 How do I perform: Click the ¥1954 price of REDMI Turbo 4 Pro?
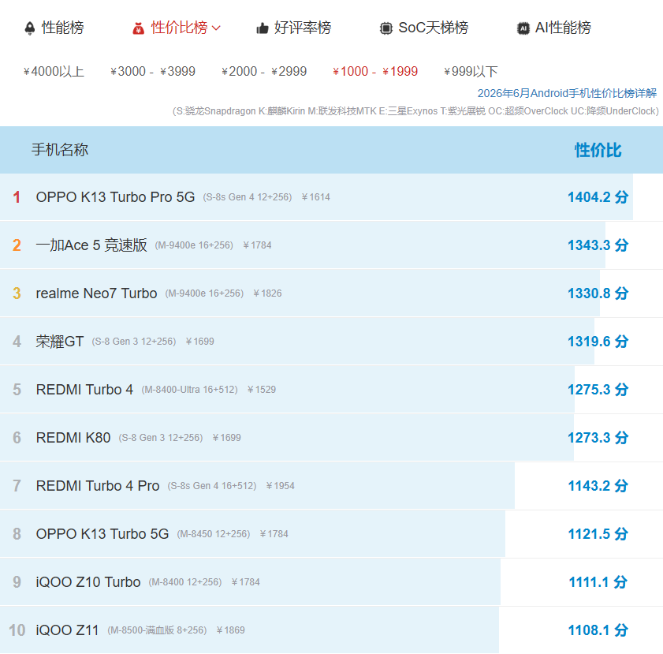point(280,486)
